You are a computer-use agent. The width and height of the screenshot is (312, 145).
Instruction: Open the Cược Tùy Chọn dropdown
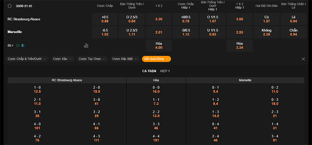pyautogui.click(x=92, y=59)
